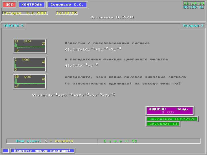The height and width of the screenshot is (155, 207).
Task: Click the red ЦОС label
Action: 9,5
